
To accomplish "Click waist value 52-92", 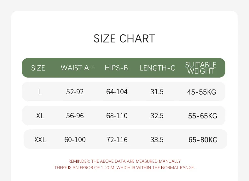I will coord(75,92).
